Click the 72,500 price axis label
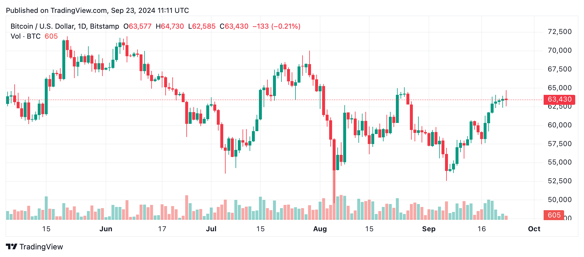 [559, 32]
